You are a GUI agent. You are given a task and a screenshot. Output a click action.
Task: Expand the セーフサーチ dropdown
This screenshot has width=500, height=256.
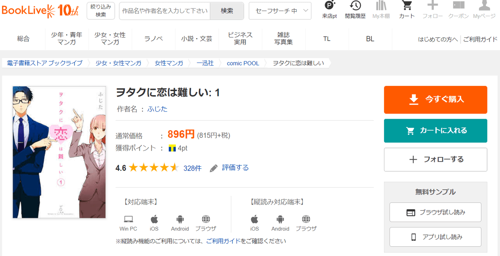click(x=280, y=11)
